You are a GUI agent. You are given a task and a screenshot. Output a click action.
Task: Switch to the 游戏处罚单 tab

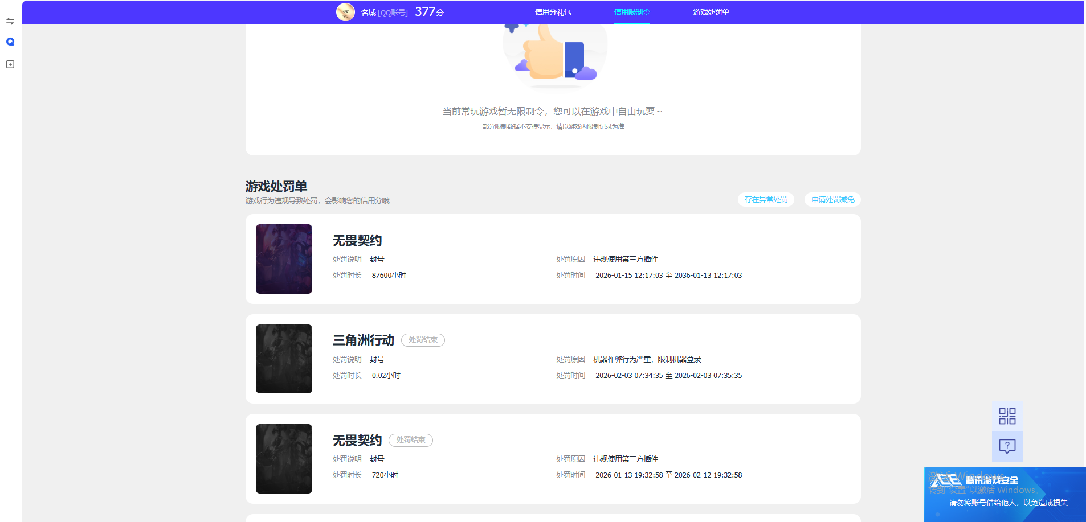point(711,12)
